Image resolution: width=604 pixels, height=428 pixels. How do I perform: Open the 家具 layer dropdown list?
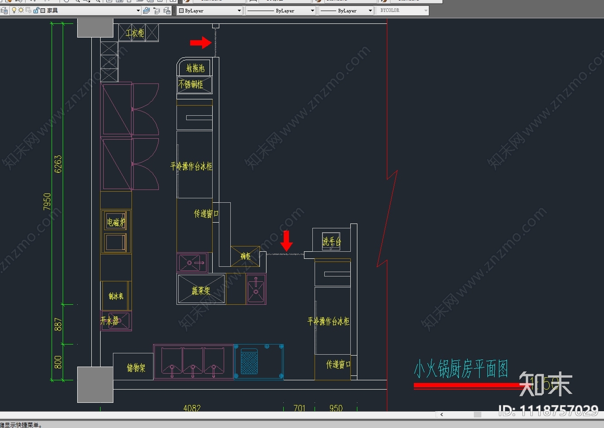[138, 11]
